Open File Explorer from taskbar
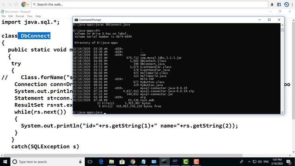Viewport: 295px width, 166px height. click(112, 162)
